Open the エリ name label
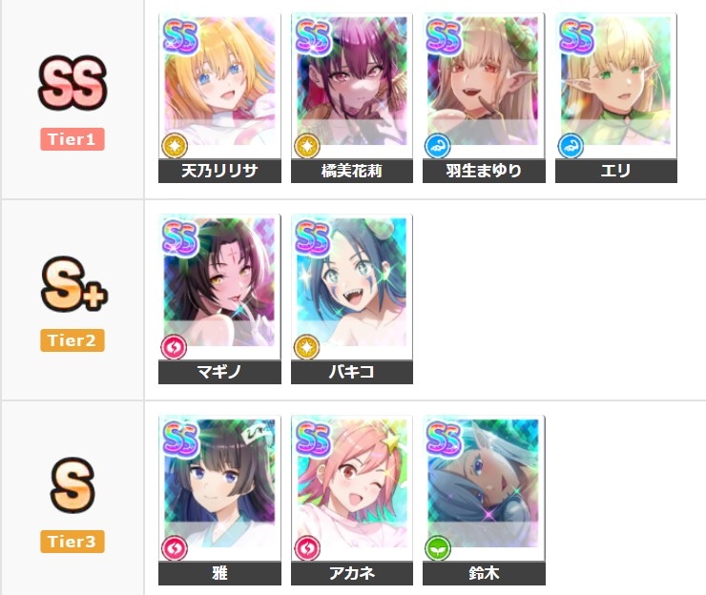The width and height of the screenshot is (706, 595). [x=616, y=171]
